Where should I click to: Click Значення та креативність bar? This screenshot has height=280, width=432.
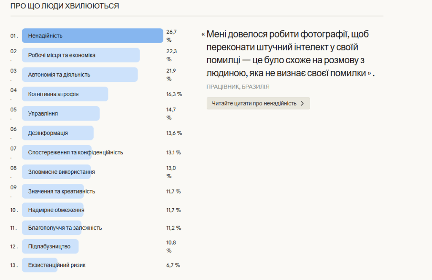point(62,191)
